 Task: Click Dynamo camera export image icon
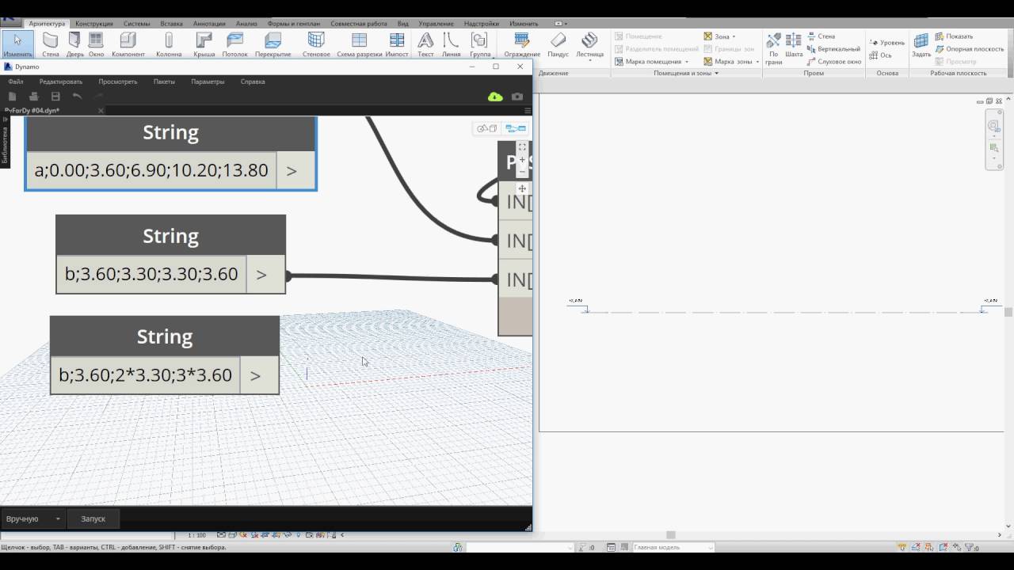pos(517,97)
